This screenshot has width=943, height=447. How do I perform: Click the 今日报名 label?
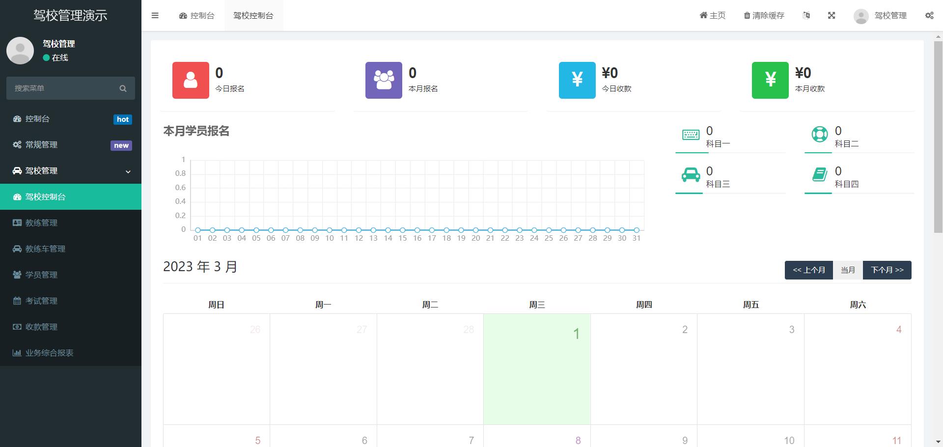pos(230,89)
